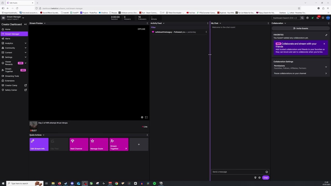Open Extensions in sidebar

(14, 81)
